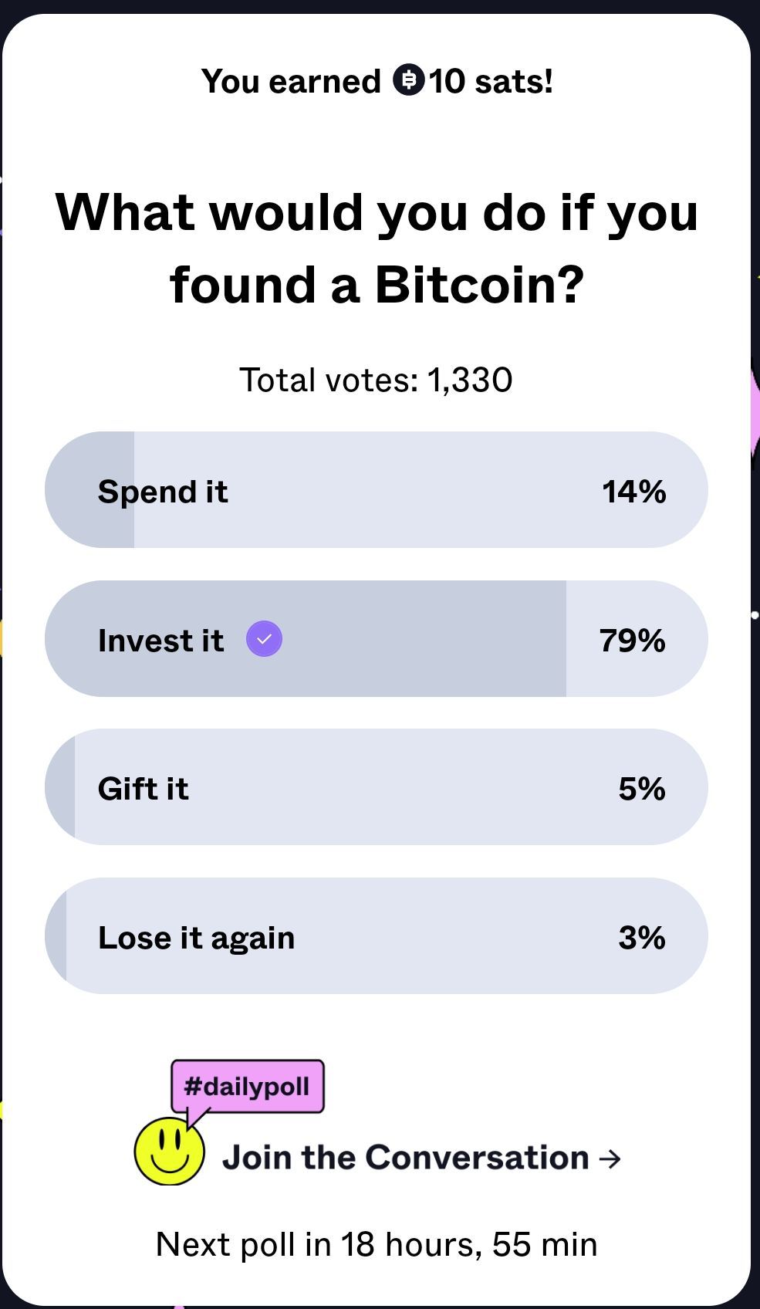Select the "Invest it" option label
The width and height of the screenshot is (760, 1309).
160,641
